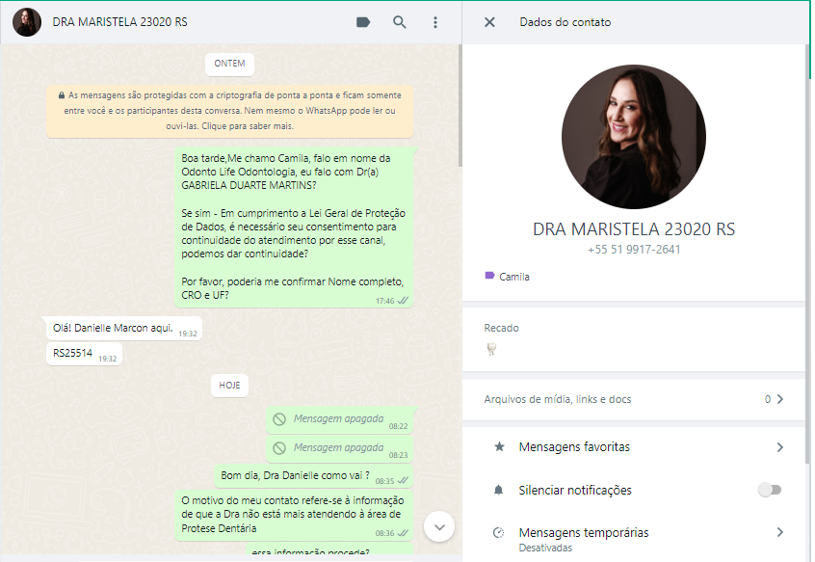The image size is (815, 562).
Task: Expand Mensagens favoritas chevron arrow
Action: click(x=779, y=447)
